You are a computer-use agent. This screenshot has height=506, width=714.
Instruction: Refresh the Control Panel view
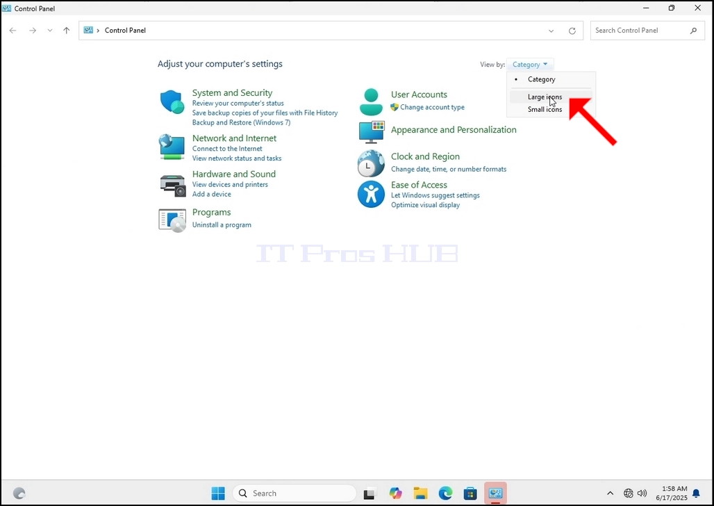pyautogui.click(x=572, y=31)
